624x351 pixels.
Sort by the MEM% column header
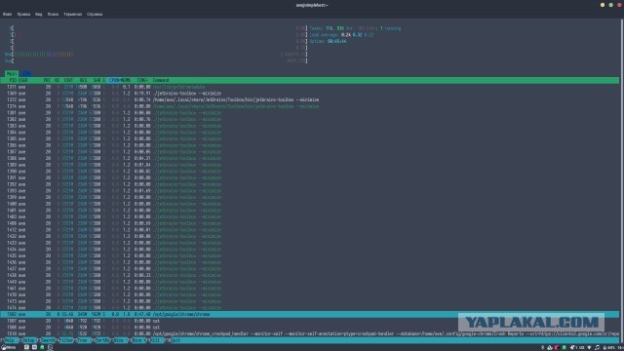coord(125,80)
